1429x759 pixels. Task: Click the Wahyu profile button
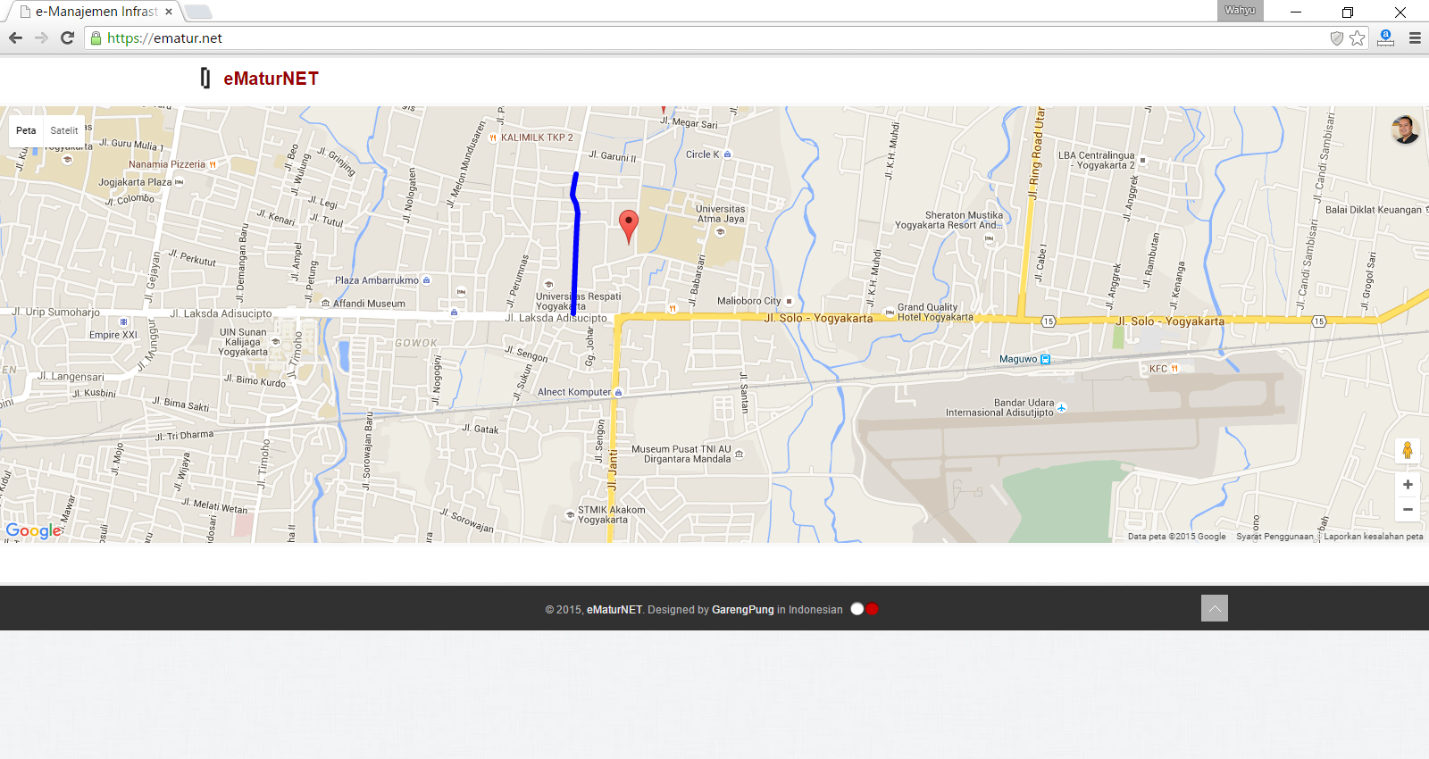1240,11
